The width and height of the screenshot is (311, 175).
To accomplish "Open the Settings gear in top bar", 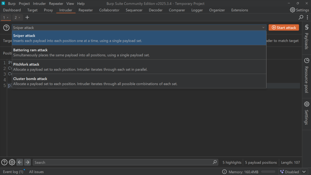I will coord(299,10).
